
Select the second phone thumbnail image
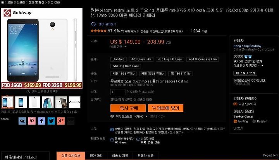pyautogui.click(x=21, y=102)
